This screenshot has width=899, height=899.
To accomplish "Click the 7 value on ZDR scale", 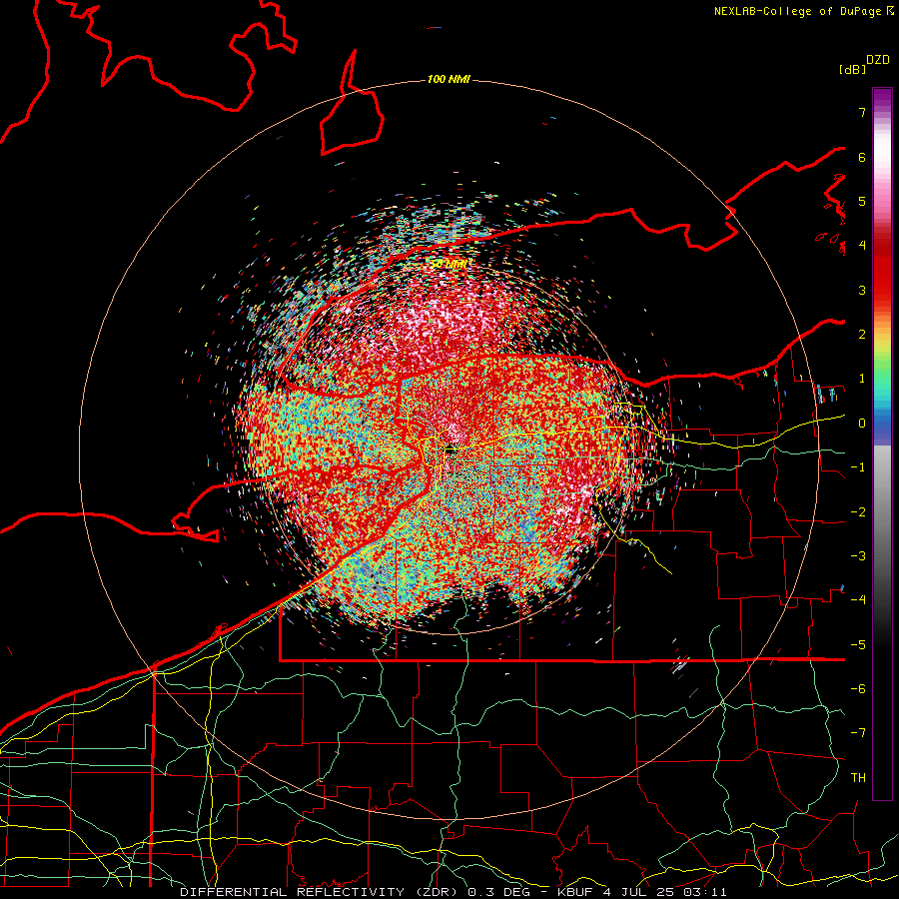I will pos(862,112).
